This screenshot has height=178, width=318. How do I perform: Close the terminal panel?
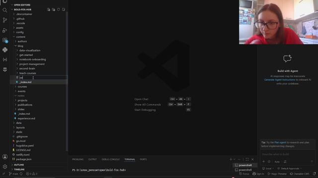coord(253,159)
